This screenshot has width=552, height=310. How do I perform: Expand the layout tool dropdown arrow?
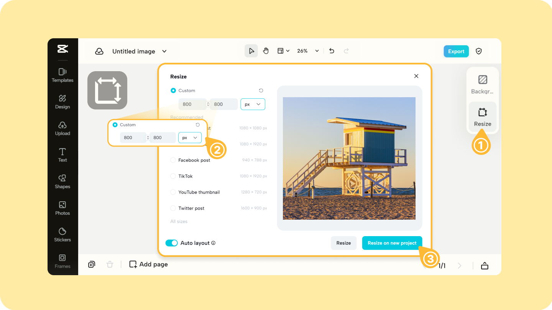(288, 51)
